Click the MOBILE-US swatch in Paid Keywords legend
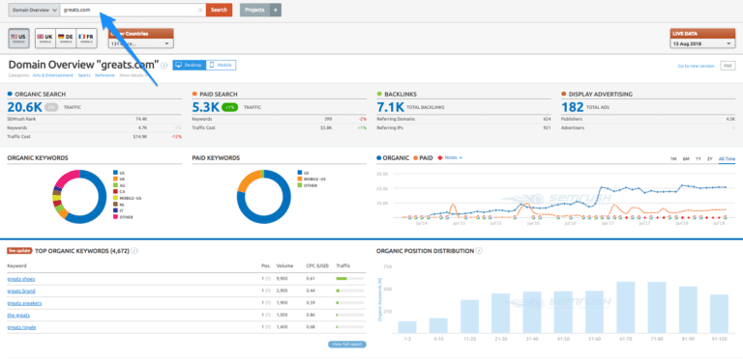The width and height of the screenshot is (743, 360). pos(300,180)
